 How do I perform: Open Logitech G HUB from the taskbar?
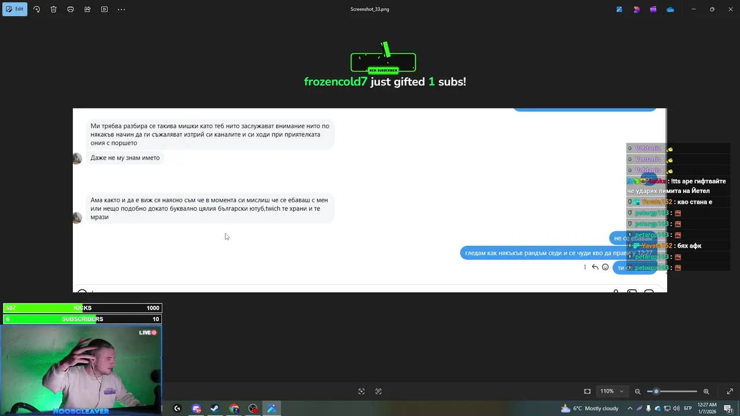[x=177, y=408]
